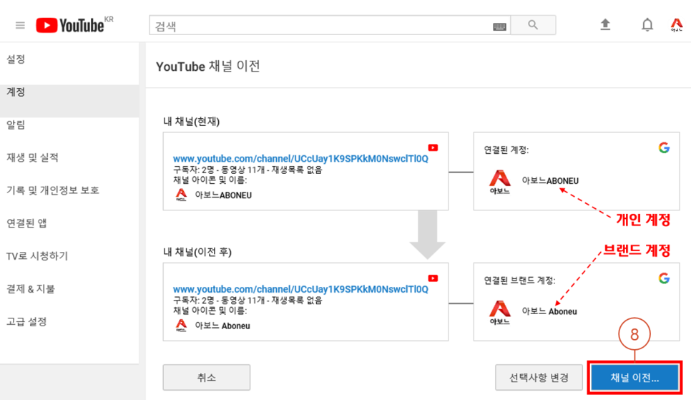
Task: Open after-transfer channel URL link
Action: pyautogui.click(x=300, y=289)
